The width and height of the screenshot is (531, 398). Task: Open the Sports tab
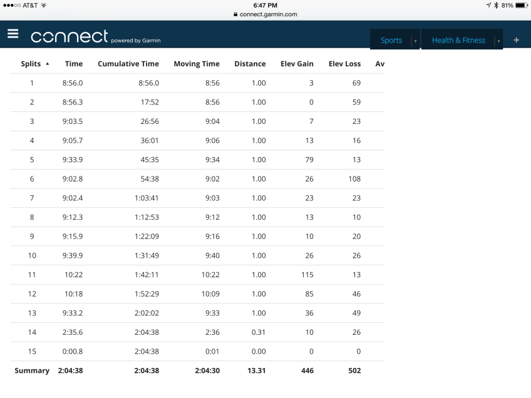[391, 40]
